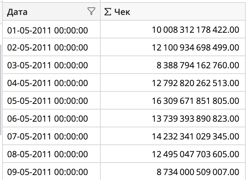Open the filter icon in Дата header
250x180 pixels.
[91, 12]
